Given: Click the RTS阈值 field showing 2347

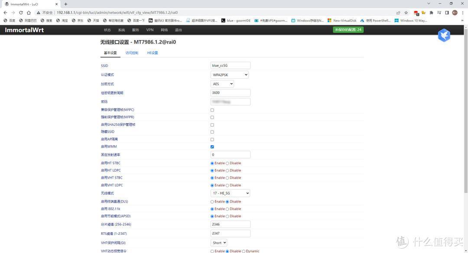Looking at the screenshot, I should [x=231, y=234].
